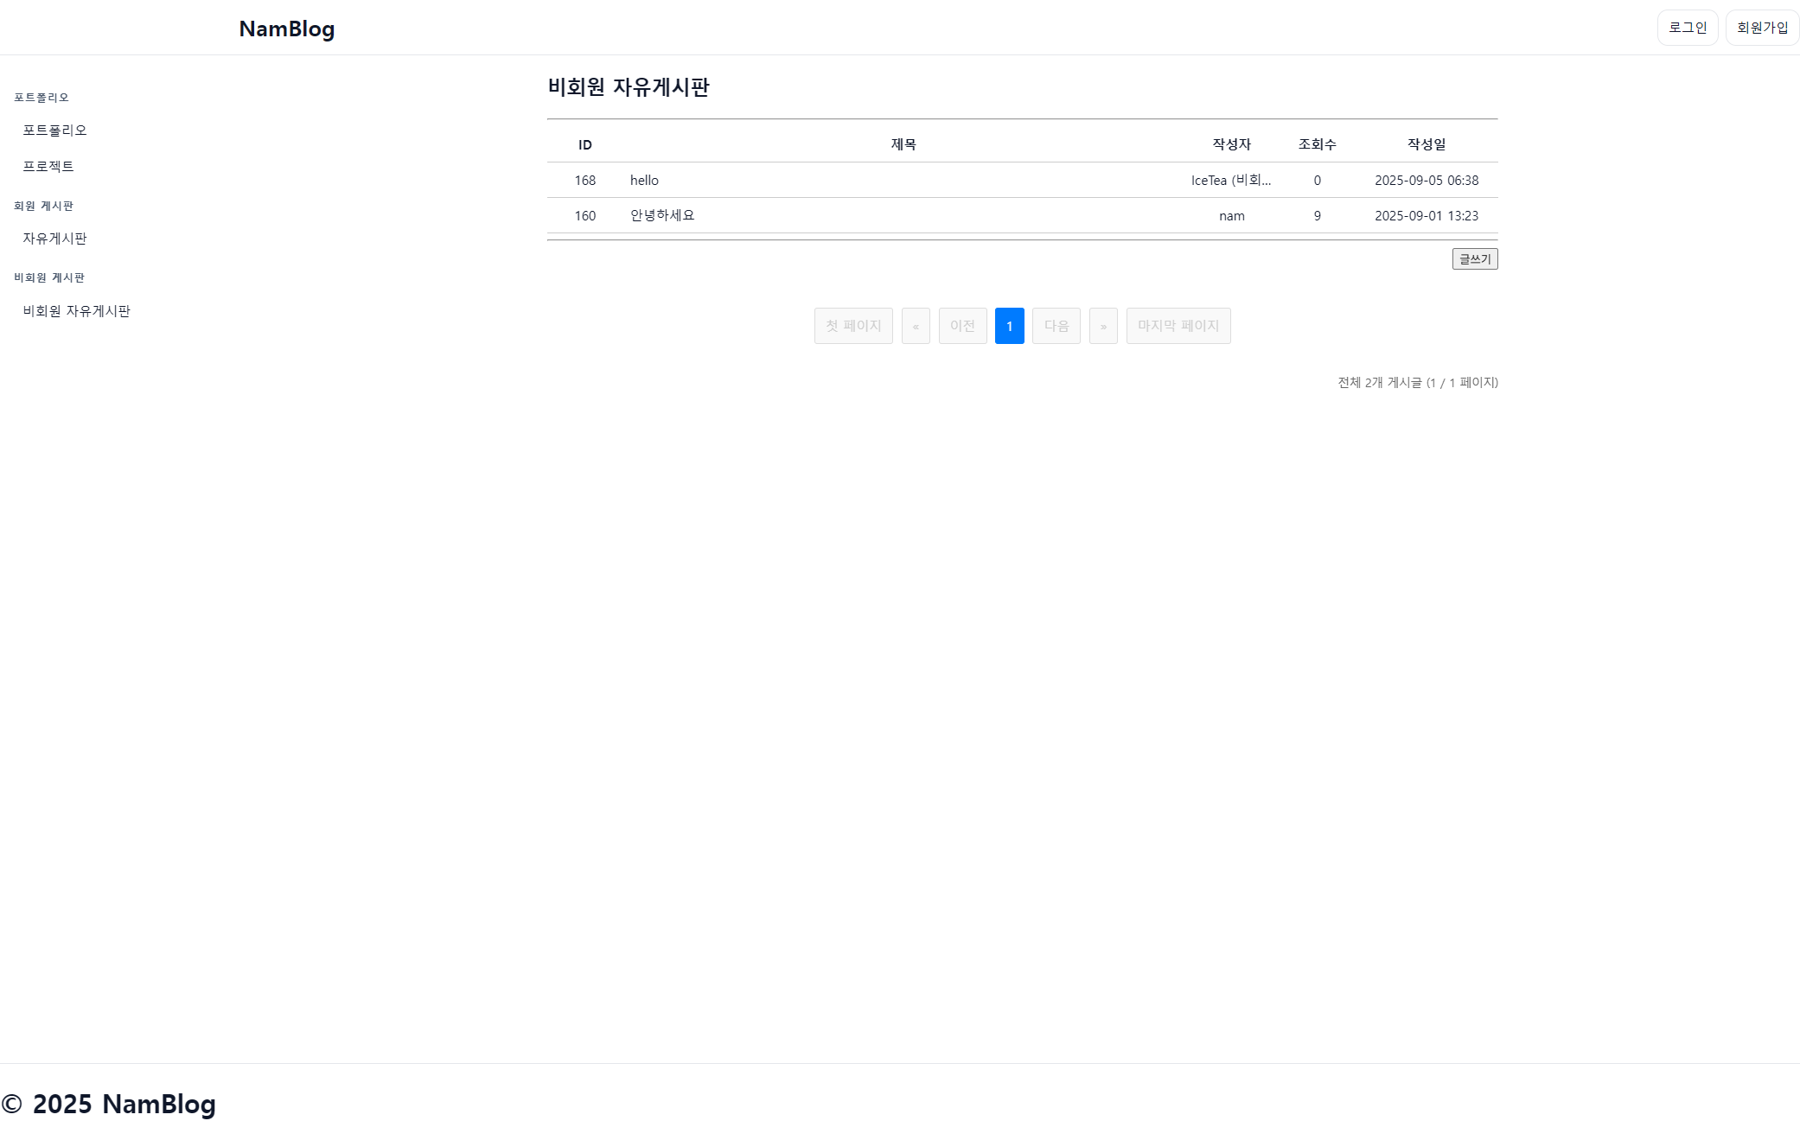Click author IceTea in first row
The image size is (1800, 1140).
(x=1230, y=180)
